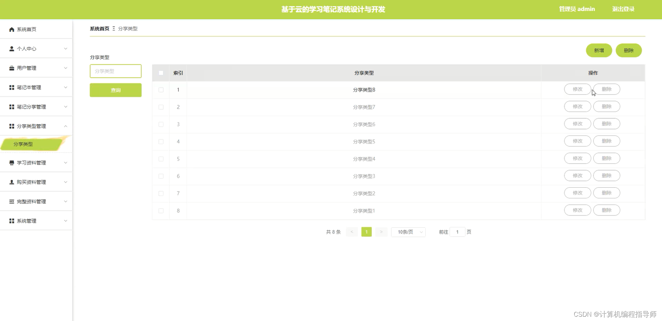Screen dimensions: 662x321
Task: Expand the 个人中心 menu chevron
Action: coord(65,49)
